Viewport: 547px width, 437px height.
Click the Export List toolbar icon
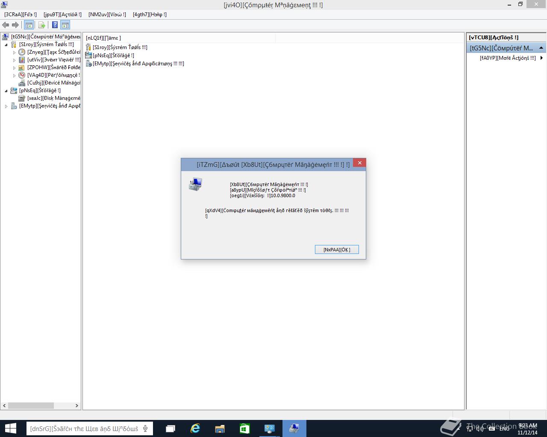[42, 25]
